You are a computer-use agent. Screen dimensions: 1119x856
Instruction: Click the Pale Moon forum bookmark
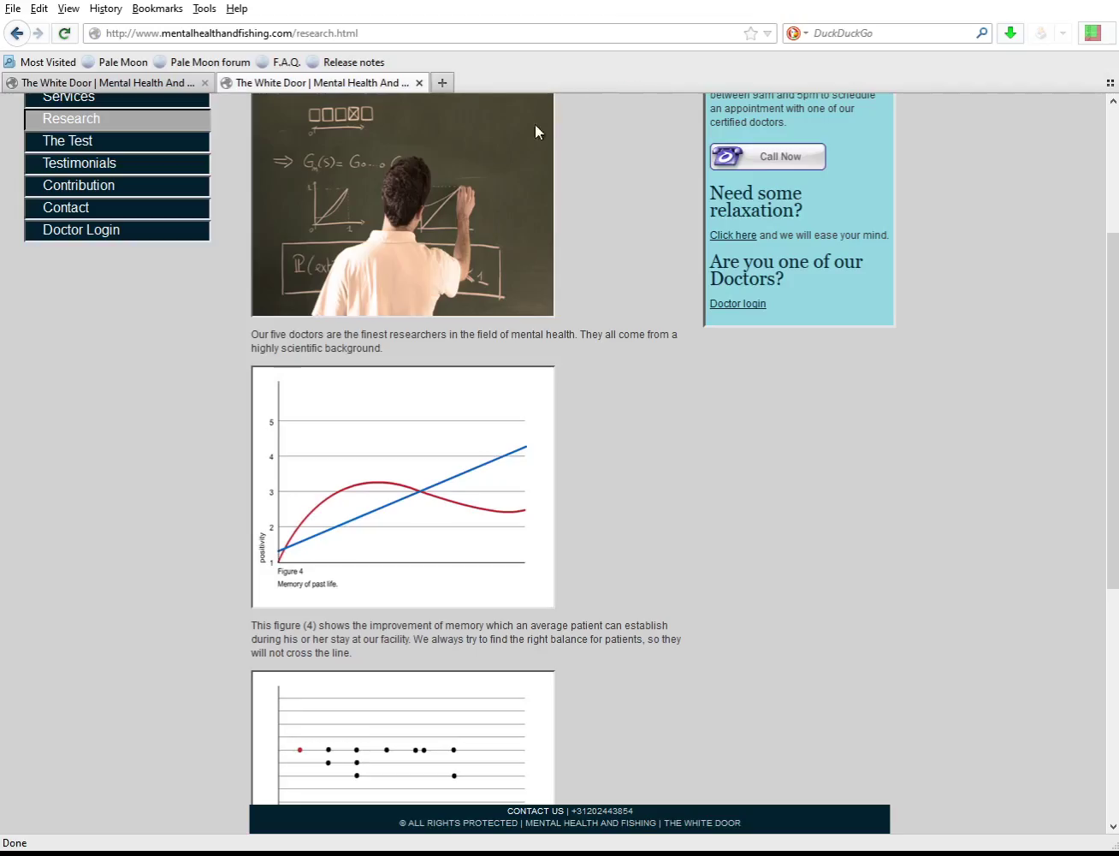pyautogui.click(x=210, y=62)
